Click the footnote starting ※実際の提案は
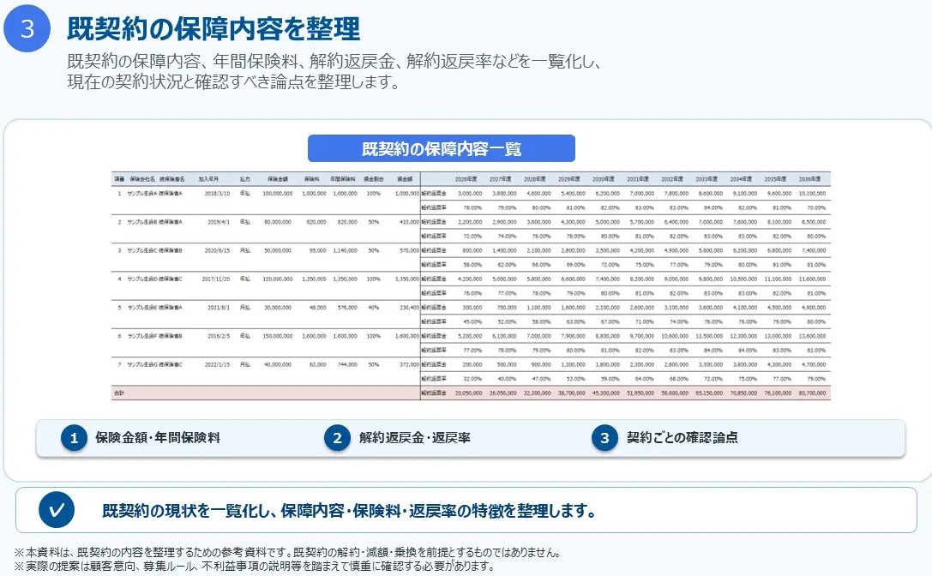 (255, 566)
